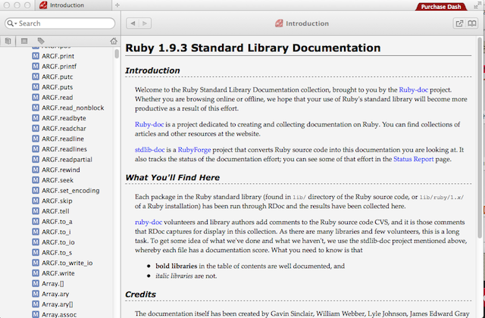Click the tag icon in sidebar
Viewport: 485px width, 318px height.
[41, 41]
